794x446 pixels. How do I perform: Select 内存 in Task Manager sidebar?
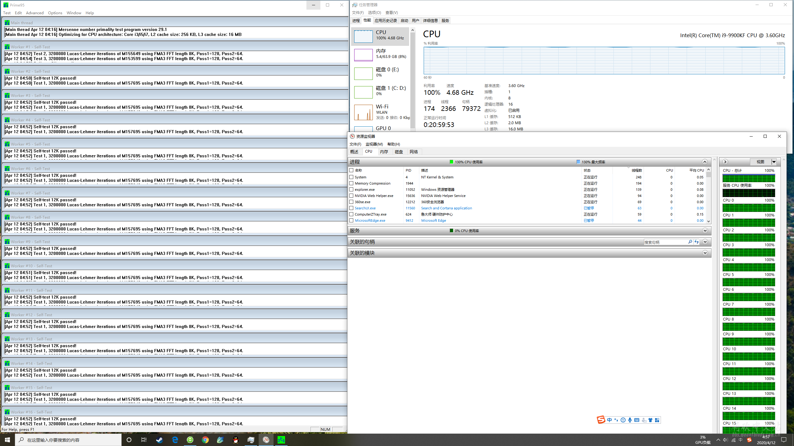pos(380,55)
